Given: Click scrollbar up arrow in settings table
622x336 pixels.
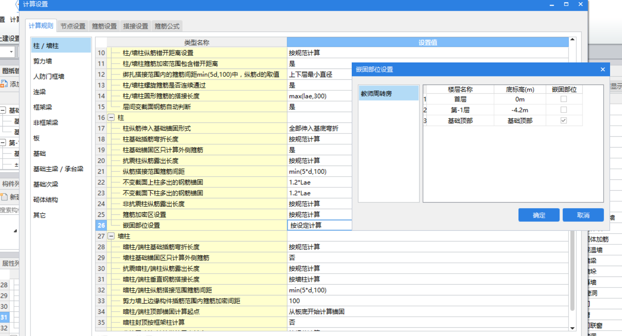Looking at the screenshot, I should pos(572,40).
